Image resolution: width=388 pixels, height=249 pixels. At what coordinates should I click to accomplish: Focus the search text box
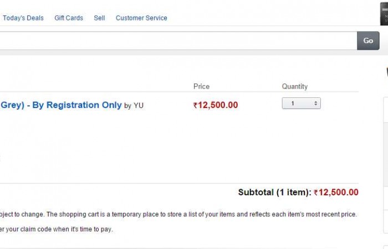177,40
